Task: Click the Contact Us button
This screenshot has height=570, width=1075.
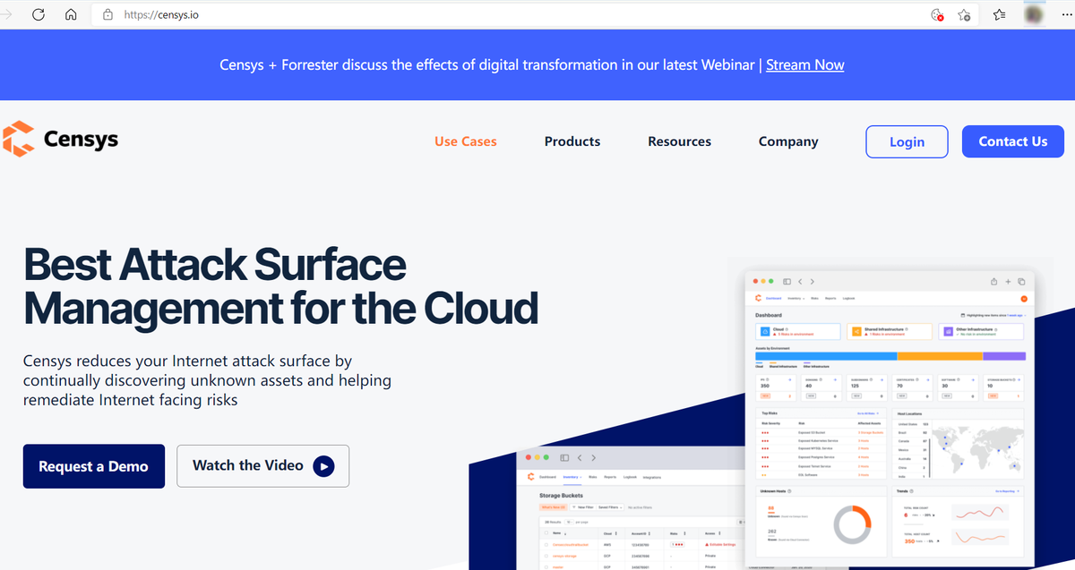Action: (1012, 141)
